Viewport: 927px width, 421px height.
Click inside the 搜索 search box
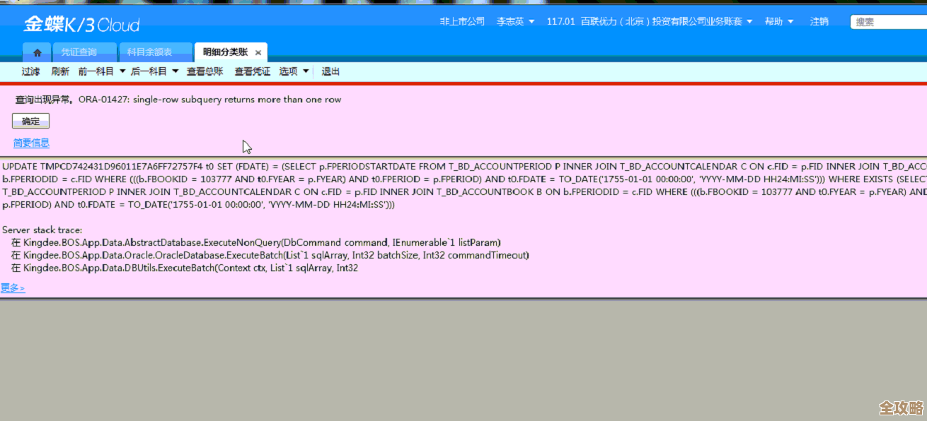coord(888,21)
